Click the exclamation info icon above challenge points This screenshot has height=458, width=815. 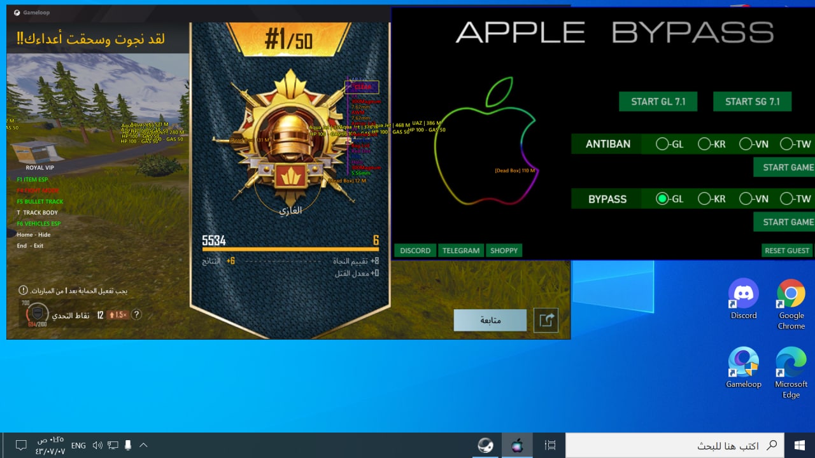pos(24,290)
